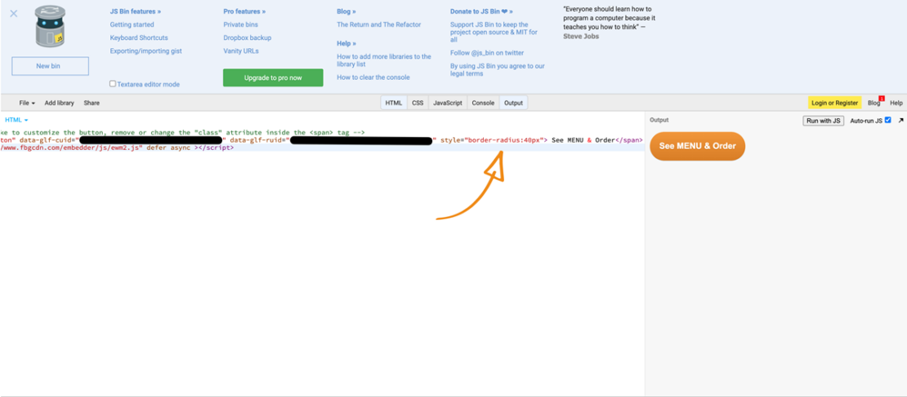Close the JS Bin welcome panel
The image size is (907, 397).
pos(13,13)
